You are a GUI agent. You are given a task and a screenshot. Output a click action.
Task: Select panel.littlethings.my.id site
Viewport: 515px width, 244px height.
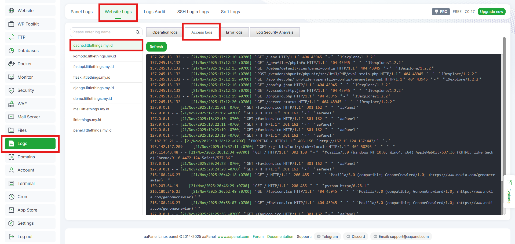(x=106, y=130)
